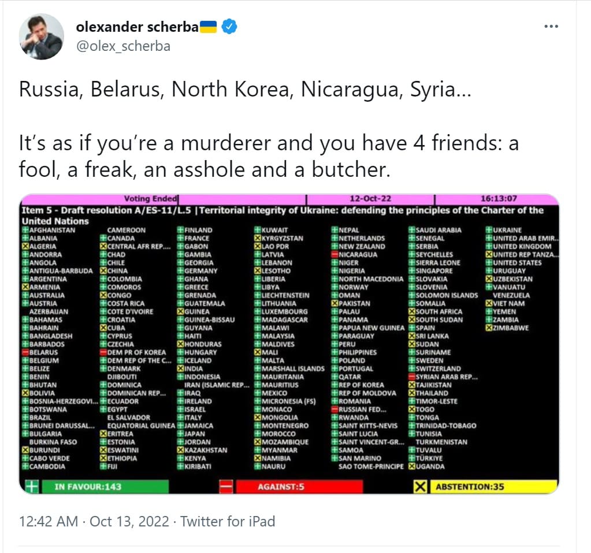
Task: Click the "Voting Ended" header label
Action: click(x=150, y=199)
